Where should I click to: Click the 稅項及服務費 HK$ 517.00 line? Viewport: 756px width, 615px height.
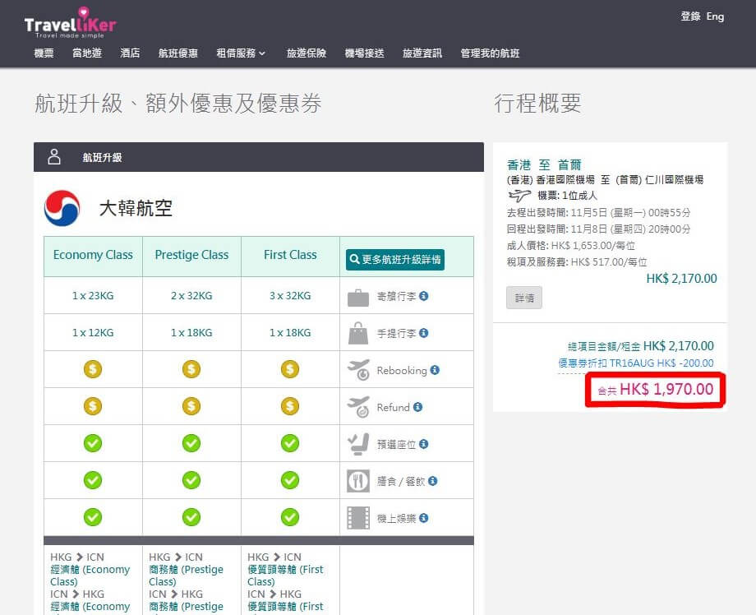click(577, 262)
